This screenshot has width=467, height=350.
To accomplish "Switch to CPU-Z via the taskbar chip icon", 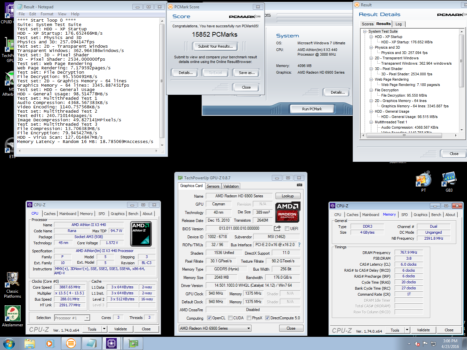I will point(111,343).
